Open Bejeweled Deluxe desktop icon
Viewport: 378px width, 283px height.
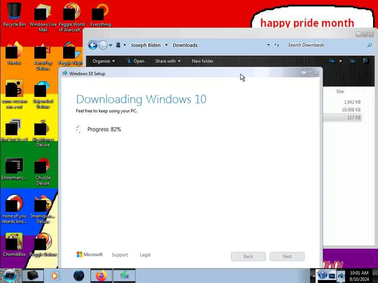click(43, 94)
